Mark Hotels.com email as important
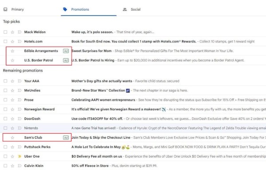This screenshot has width=266, height=170. click(20, 42)
